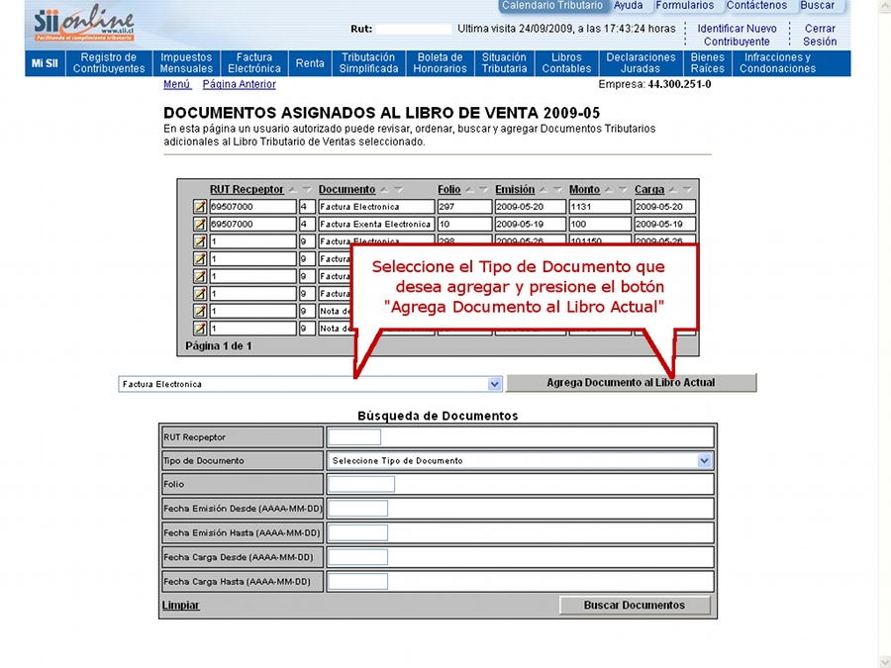
Task: Focus the Fecha Carga Hasta field
Action: 358,582
